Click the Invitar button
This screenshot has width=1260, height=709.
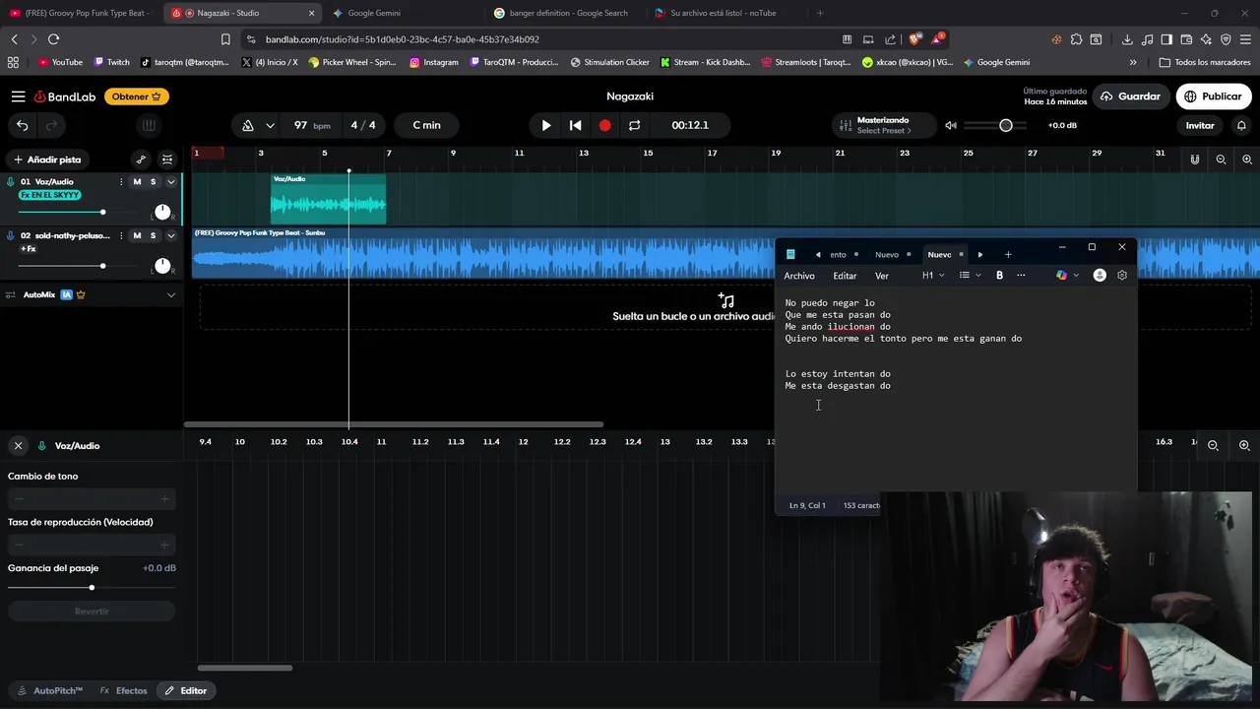1200,125
